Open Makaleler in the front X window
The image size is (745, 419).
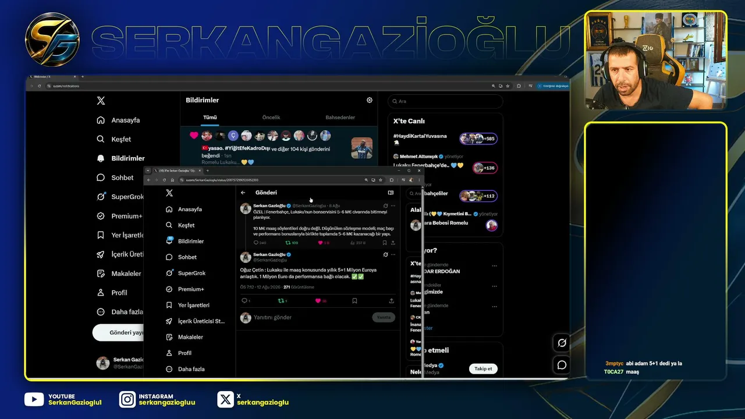click(x=185, y=337)
